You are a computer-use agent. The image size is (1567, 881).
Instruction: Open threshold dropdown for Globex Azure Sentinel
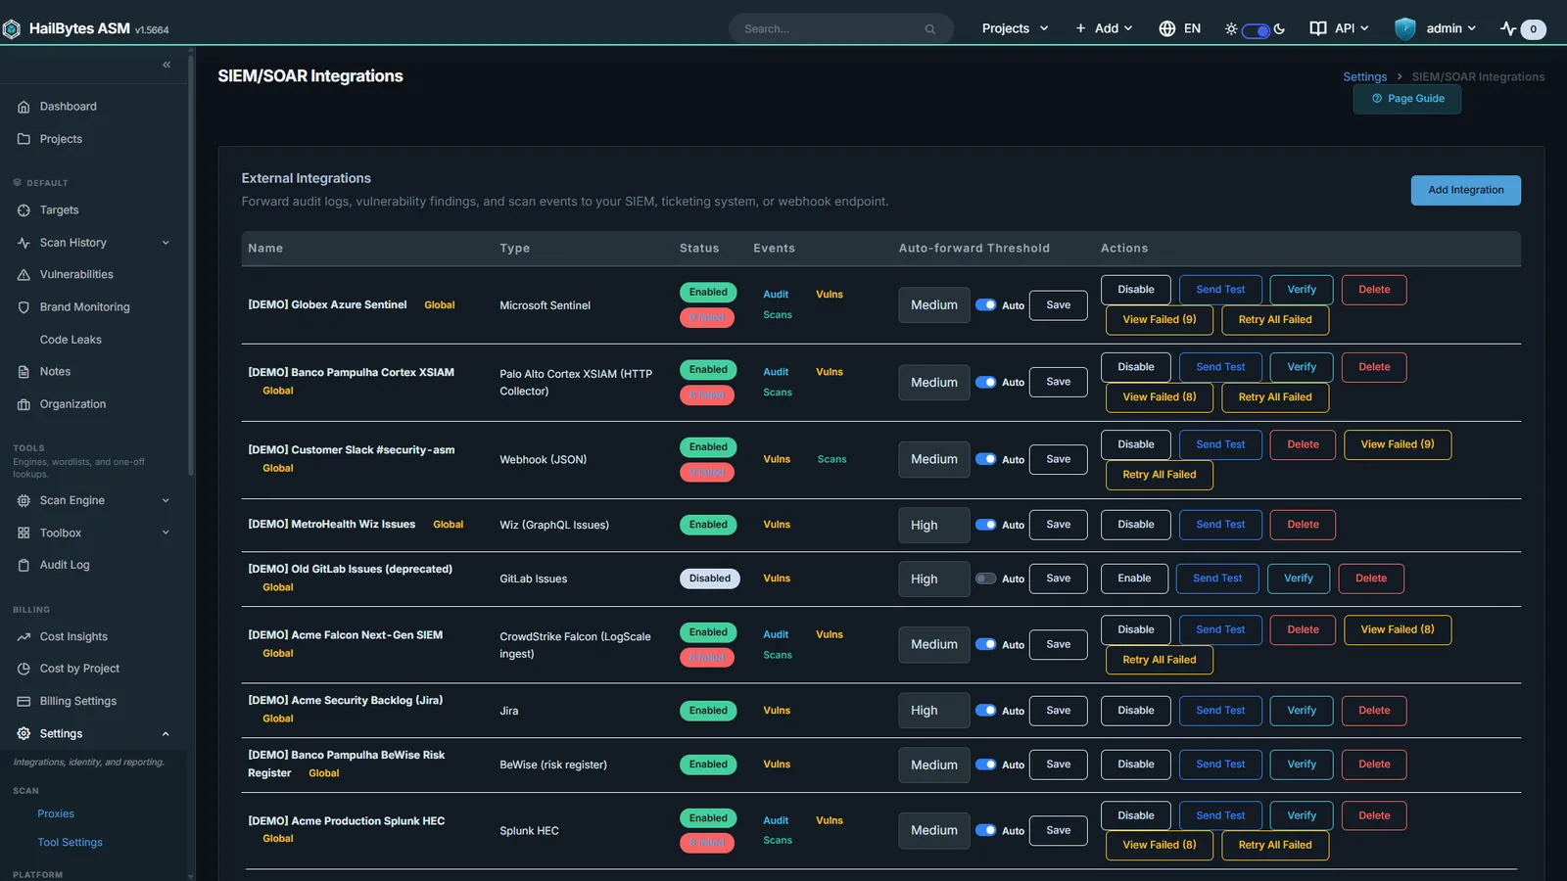click(934, 305)
